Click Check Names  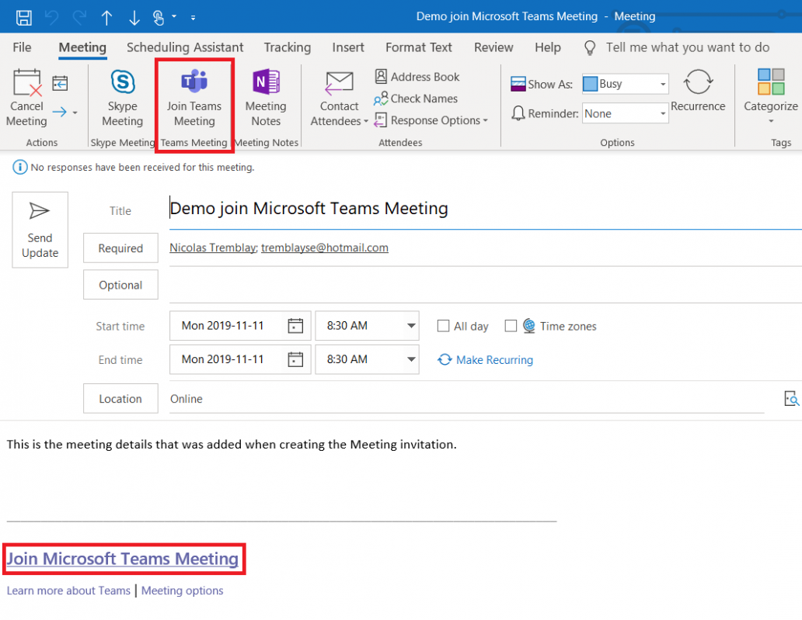click(415, 99)
